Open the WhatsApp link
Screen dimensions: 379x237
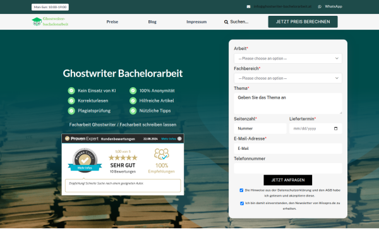tap(334, 6)
